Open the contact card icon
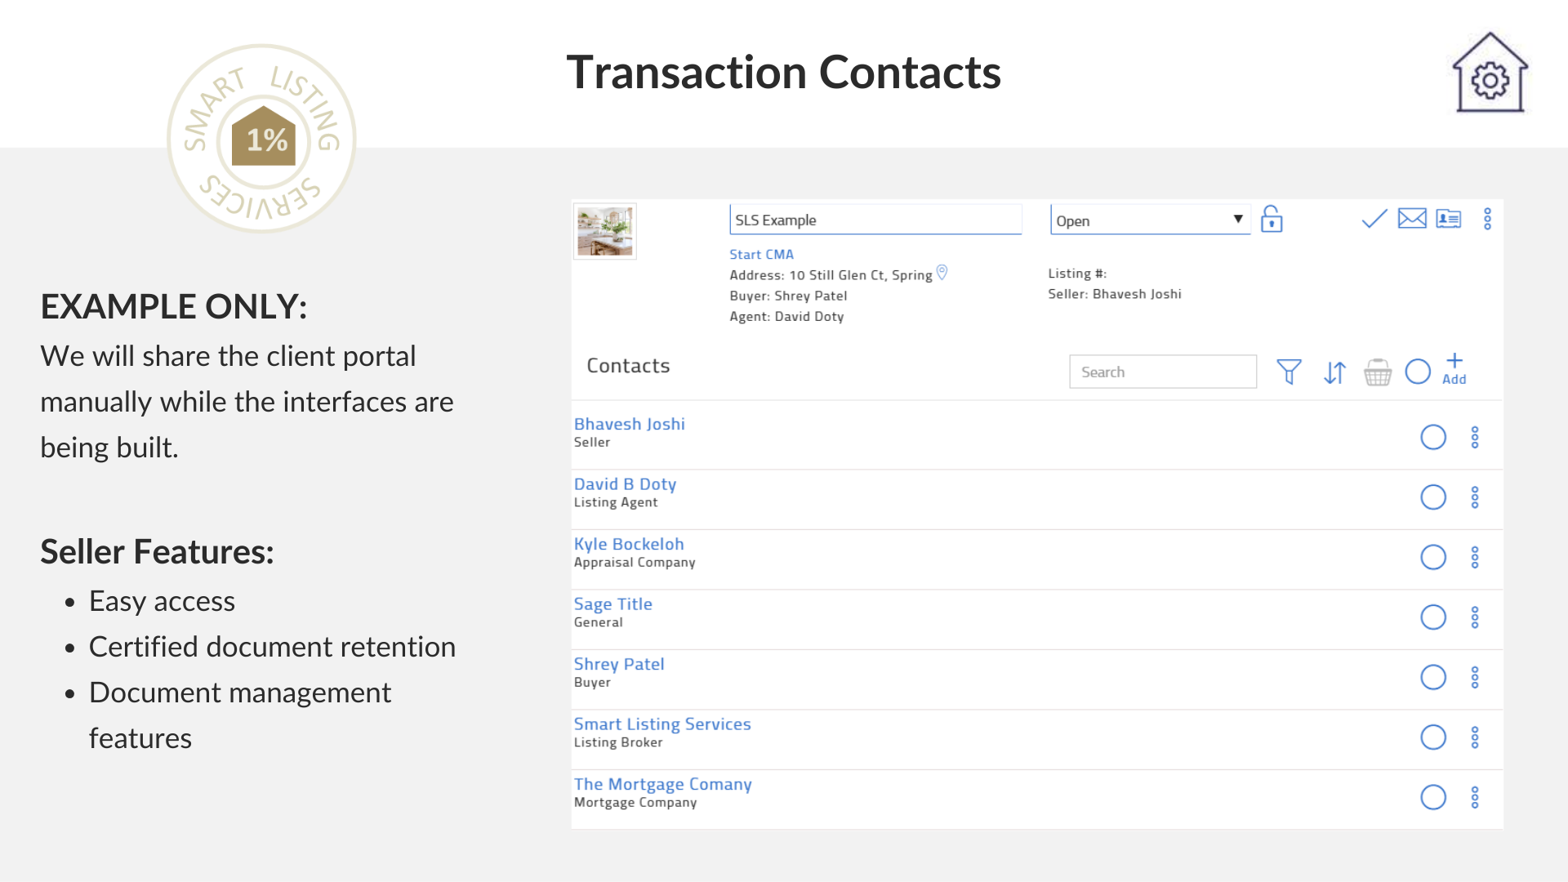This screenshot has width=1568, height=882. 1449,219
